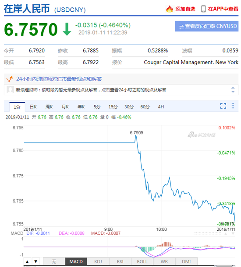Click the orange trend icon beside 24小时
The width and height of the screenshot is (241, 267).
coord(9,79)
